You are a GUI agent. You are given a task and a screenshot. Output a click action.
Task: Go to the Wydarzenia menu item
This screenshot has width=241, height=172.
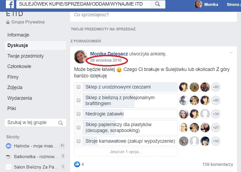pos(20,98)
